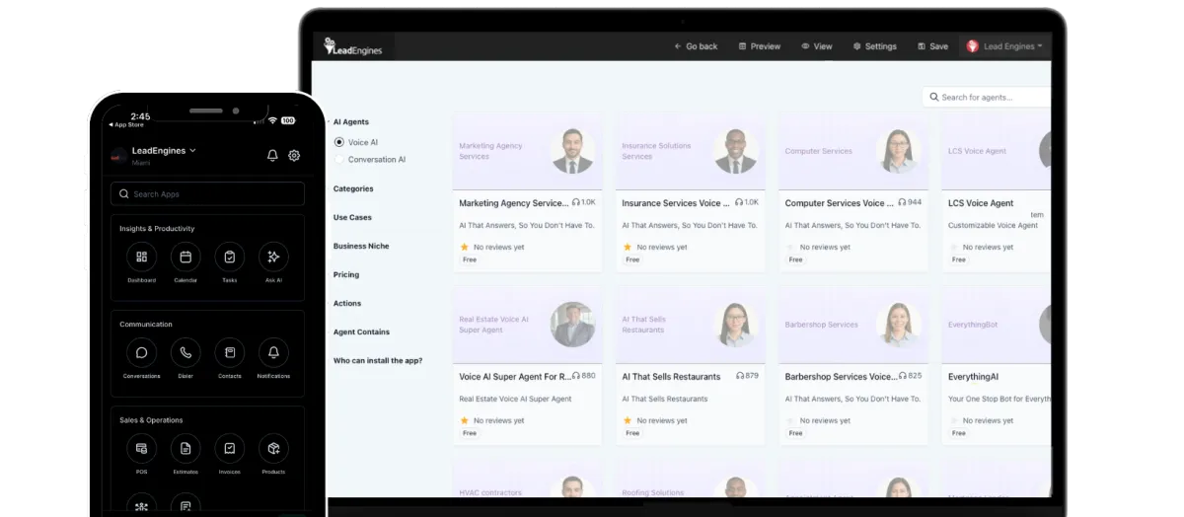Open the Invoices app icon
Image resolution: width=1184 pixels, height=517 pixels.
point(229,448)
